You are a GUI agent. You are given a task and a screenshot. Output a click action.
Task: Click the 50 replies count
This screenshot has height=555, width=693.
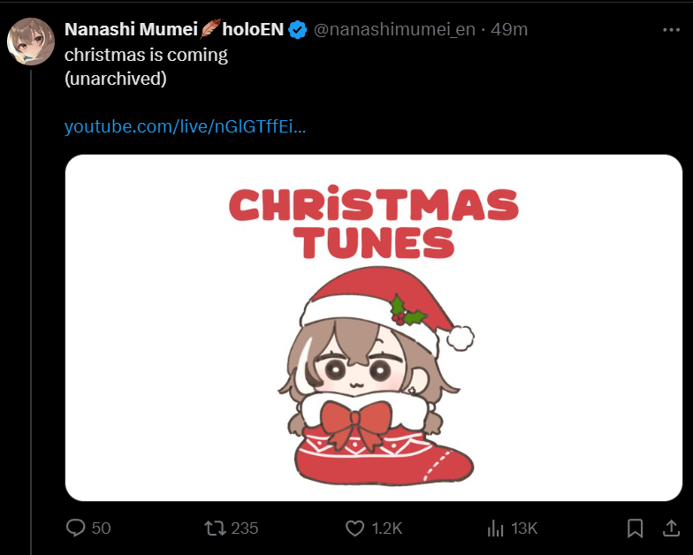coord(101,528)
